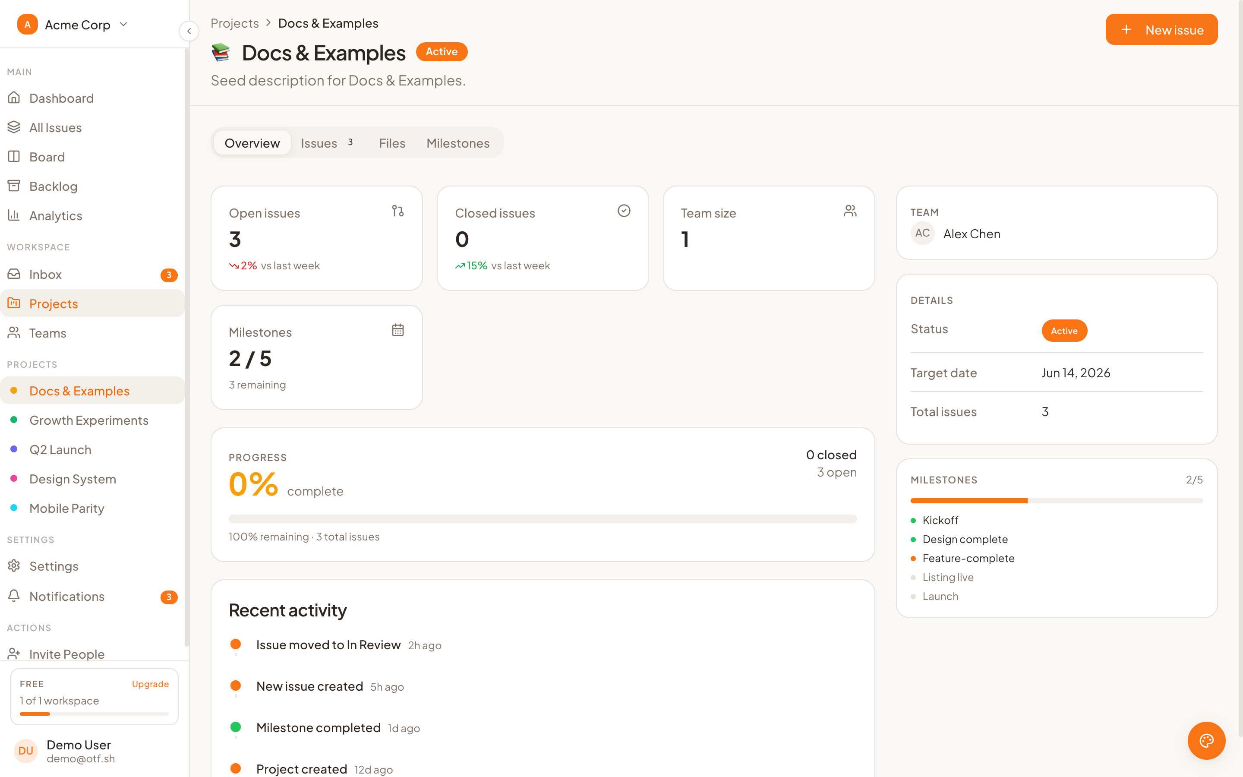Click the milestones orange progress bar
This screenshot has height=777, width=1243.
969,500
